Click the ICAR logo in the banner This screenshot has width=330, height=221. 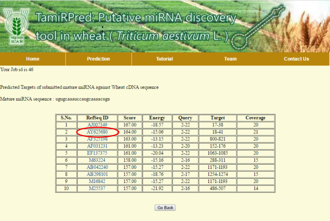pos(17,26)
